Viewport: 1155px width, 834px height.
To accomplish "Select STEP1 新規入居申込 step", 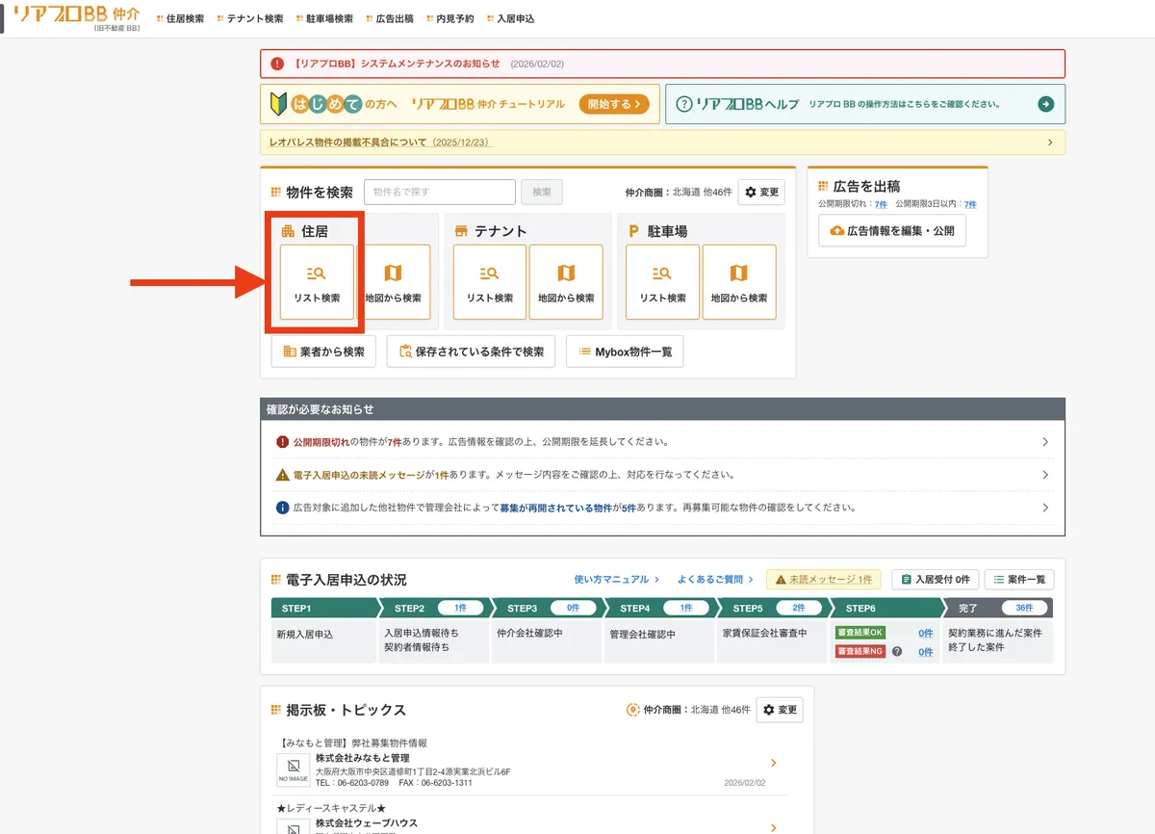I will coord(321,630).
